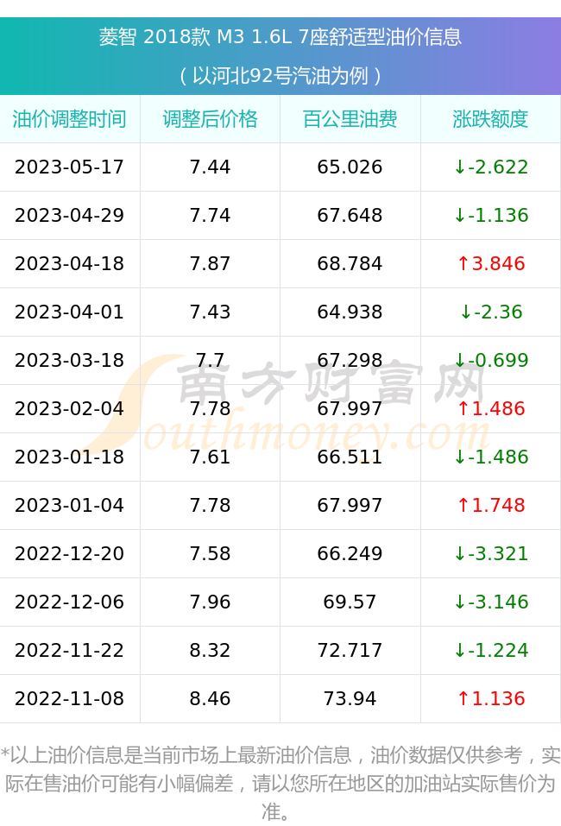
Task: Select the price 7.44 cell
Action: pyautogui.click(x=210, y=167)
